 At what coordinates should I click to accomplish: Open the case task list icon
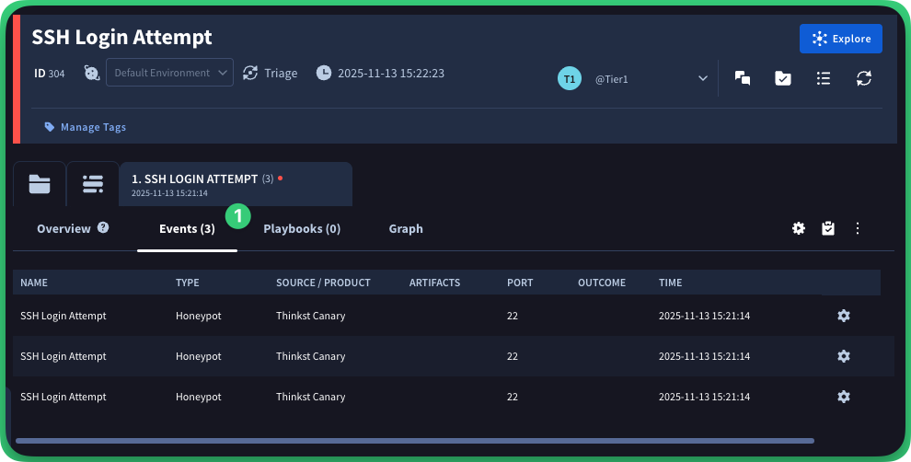tap(824, 78)
